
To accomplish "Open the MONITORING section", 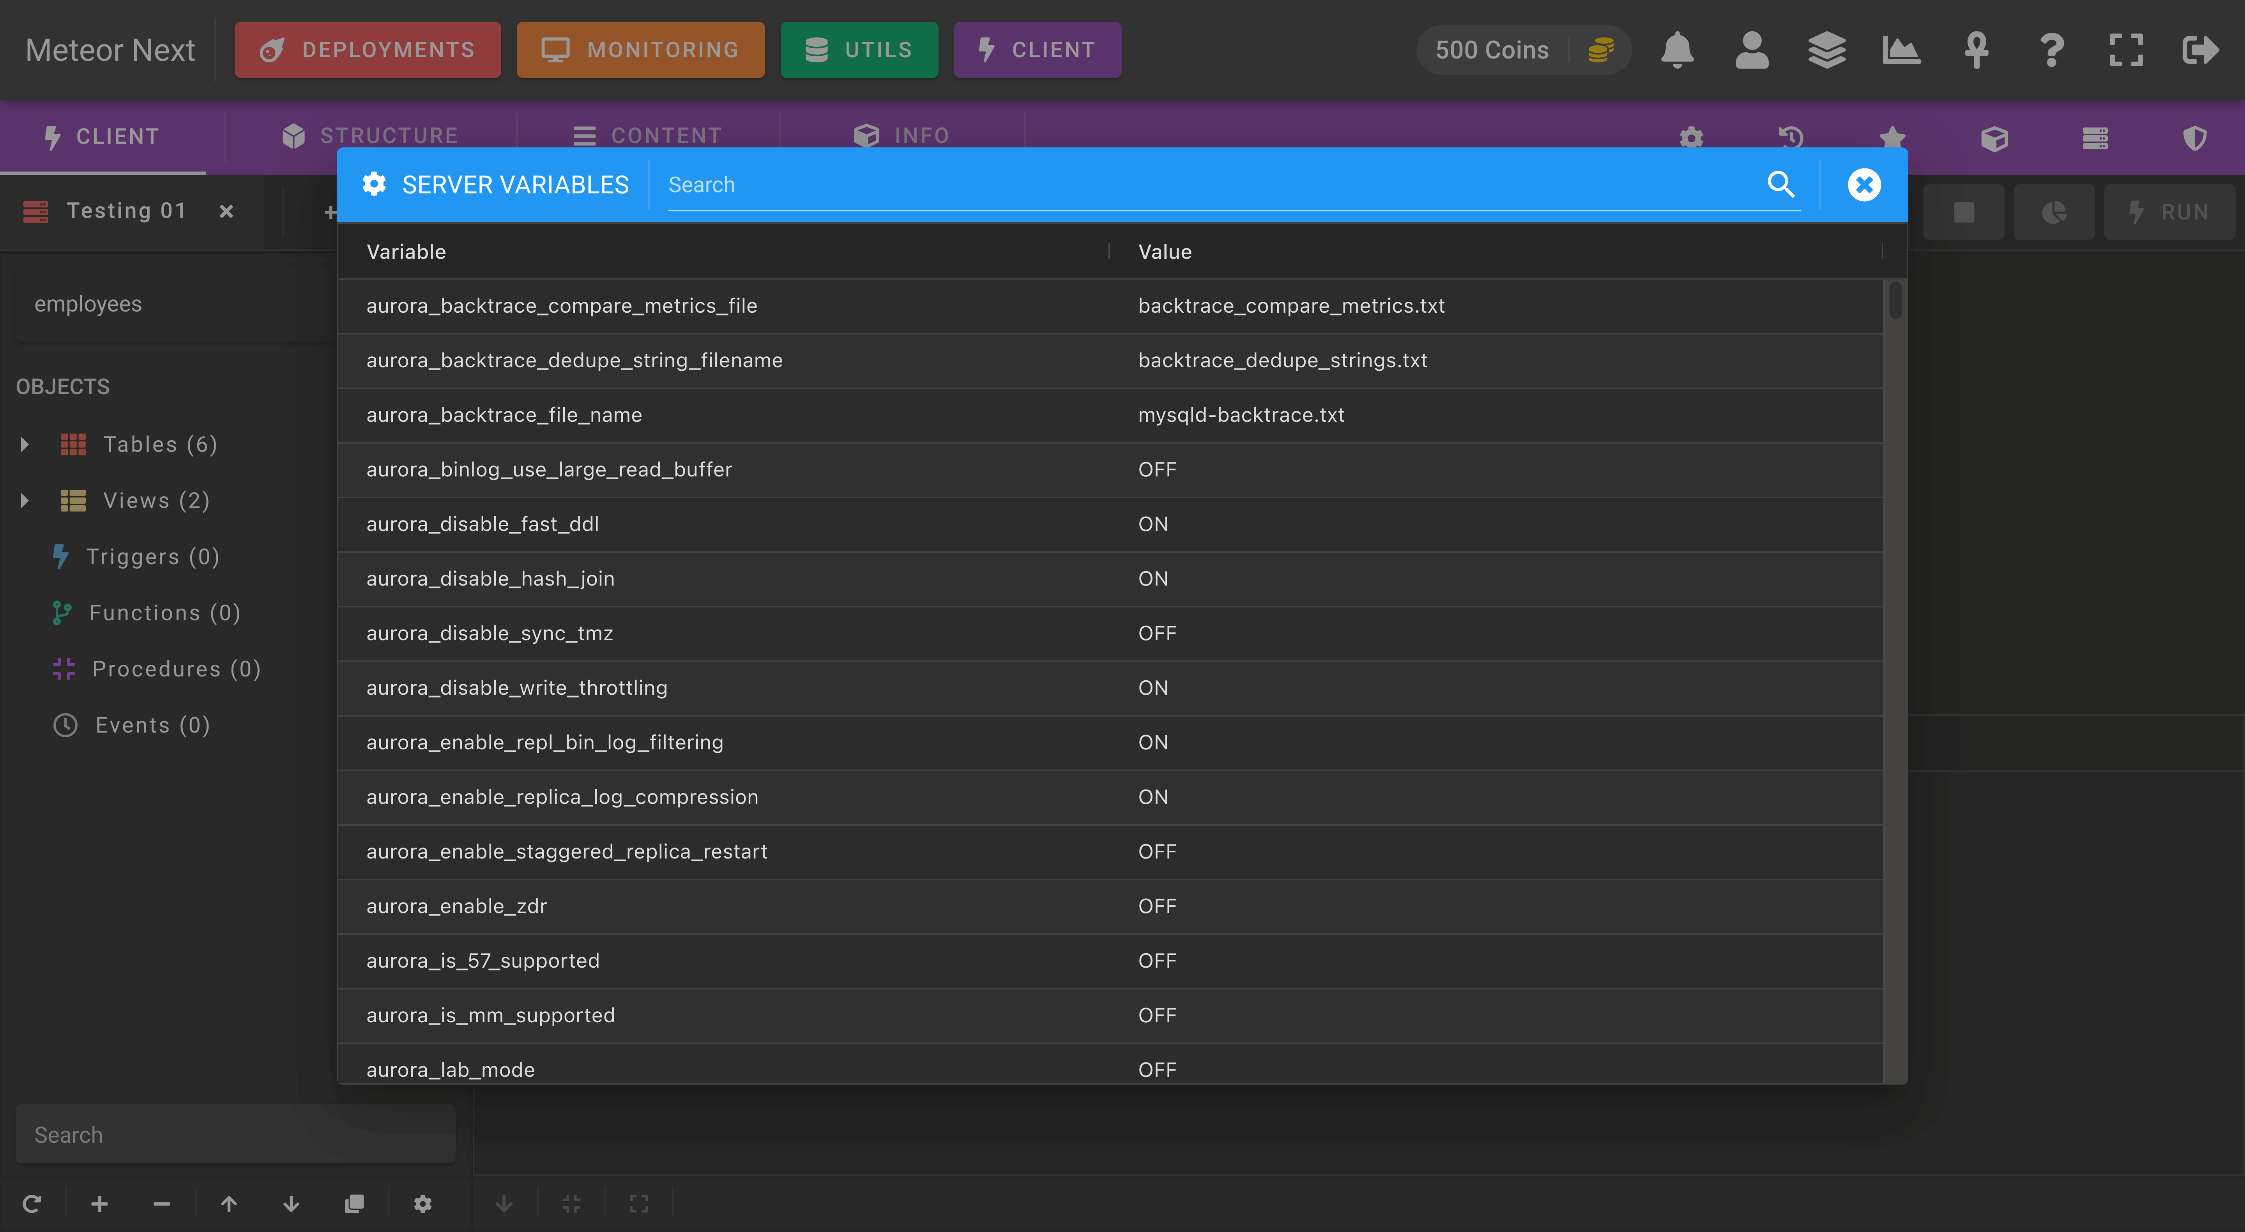I will (x=640, y=50).
